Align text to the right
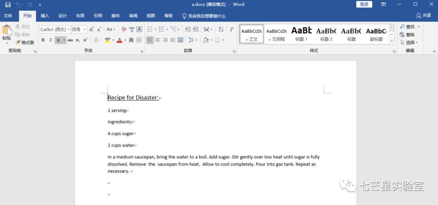 point(165,40)
